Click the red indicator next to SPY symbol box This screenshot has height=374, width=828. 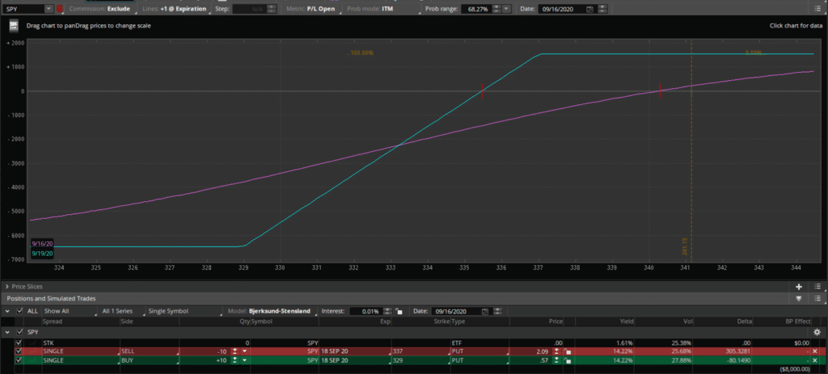coord(60,9)
